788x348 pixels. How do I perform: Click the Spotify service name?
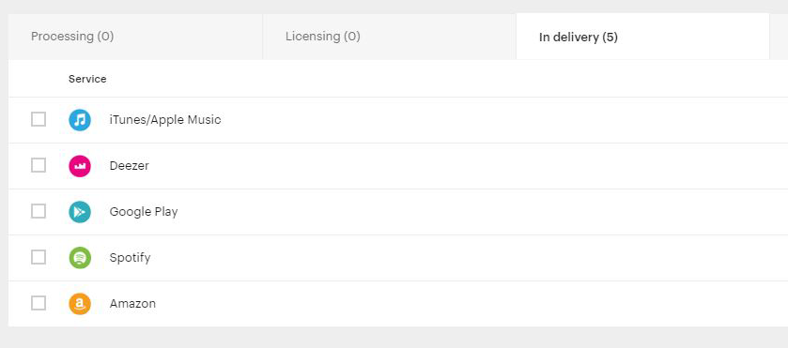coord(131,258)
